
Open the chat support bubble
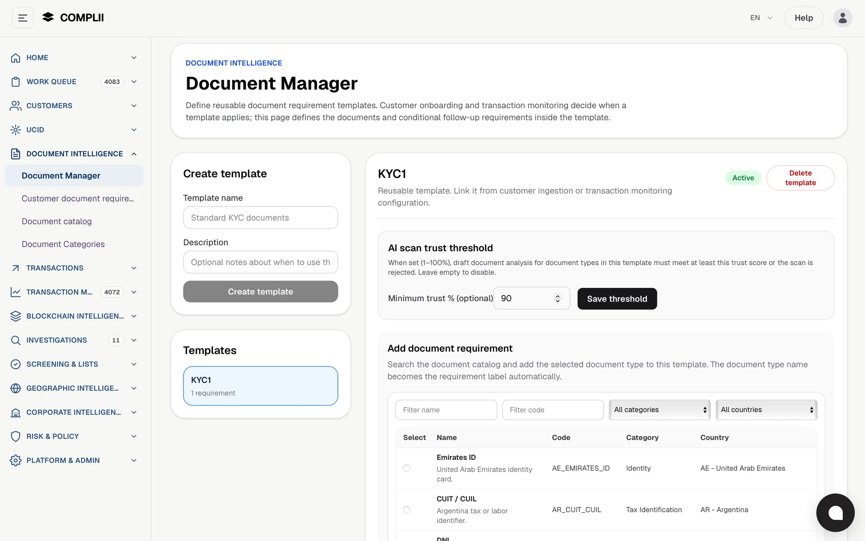pos(835,513)
